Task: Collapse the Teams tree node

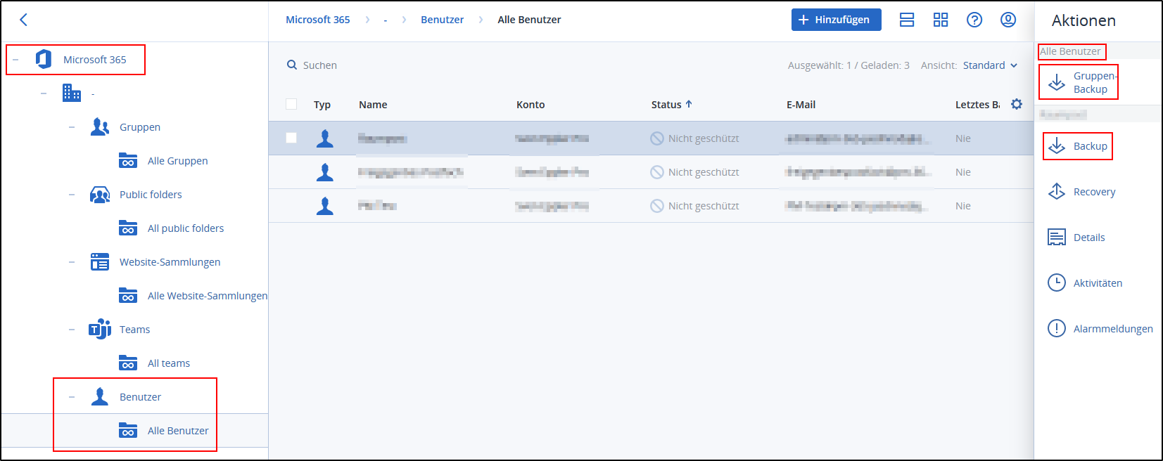Action: (x=72, y=330)
